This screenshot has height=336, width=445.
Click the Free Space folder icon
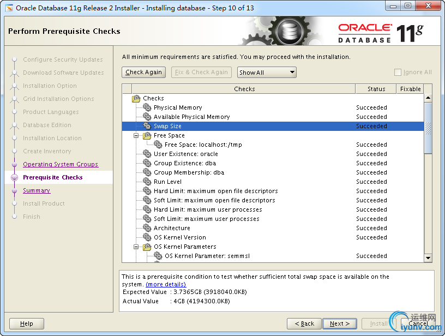pos(147,135)
